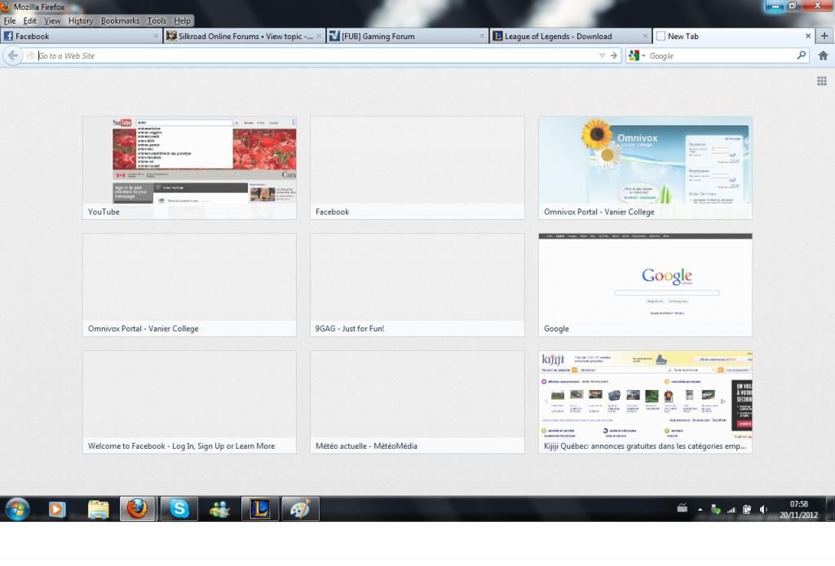The width and height of the screenshot is (835, 566).
Task: Toggle the new tab grid view icon
Action: click(822, 81)
